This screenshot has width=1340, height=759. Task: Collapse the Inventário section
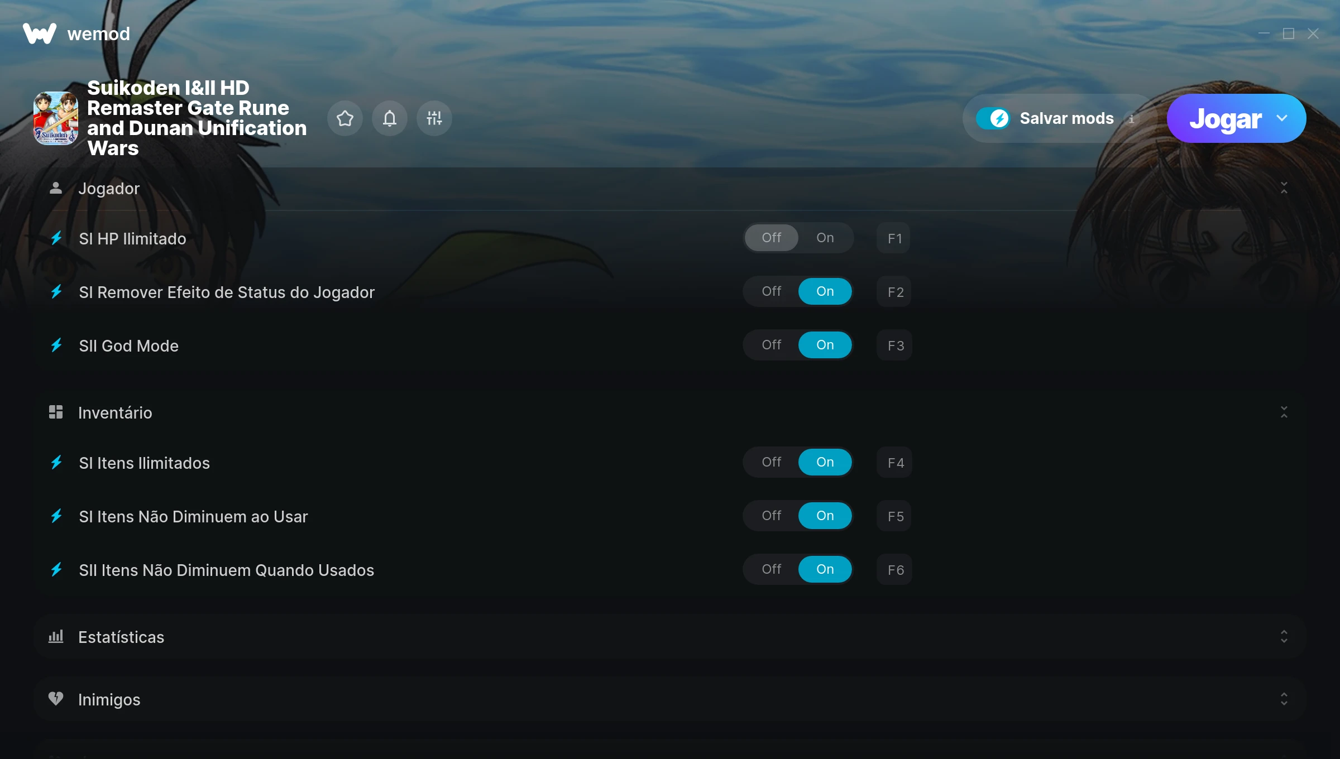(x=1284, y=412)
